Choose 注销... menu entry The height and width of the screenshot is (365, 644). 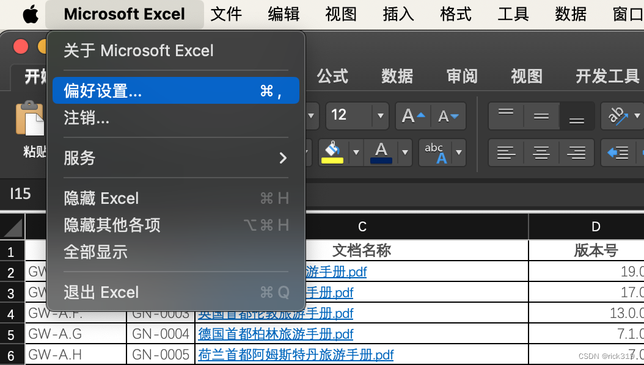176,118
